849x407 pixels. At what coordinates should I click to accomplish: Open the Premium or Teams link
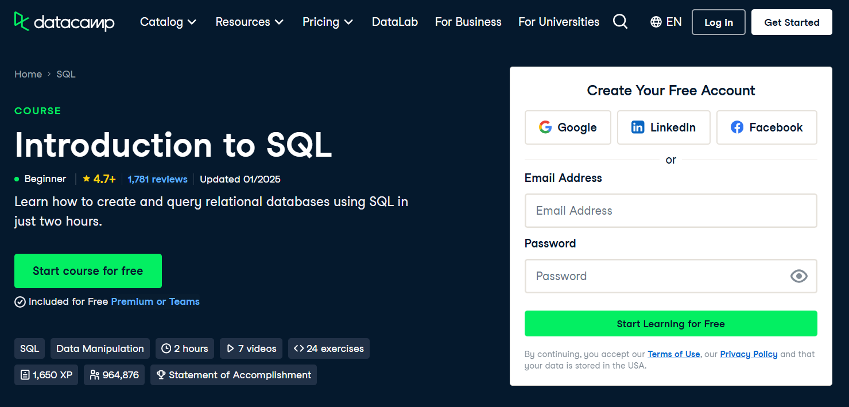tap(156, 301)
